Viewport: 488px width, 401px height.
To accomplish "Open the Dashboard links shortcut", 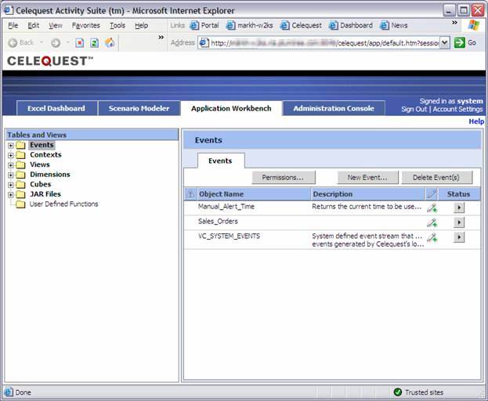I will pyautogui.click(x=351, y=26).
